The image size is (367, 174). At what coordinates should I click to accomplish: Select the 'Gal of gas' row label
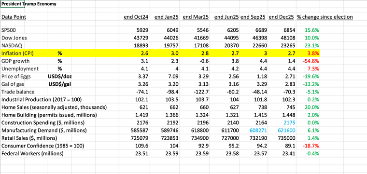click(13, 84)
